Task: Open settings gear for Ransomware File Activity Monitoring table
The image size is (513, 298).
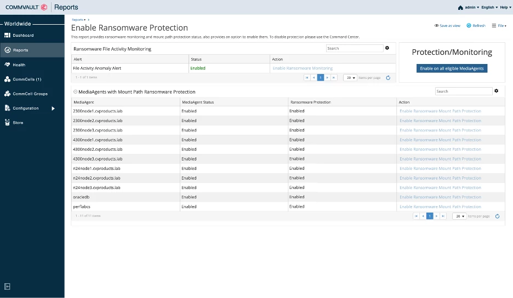Action: 387,48
